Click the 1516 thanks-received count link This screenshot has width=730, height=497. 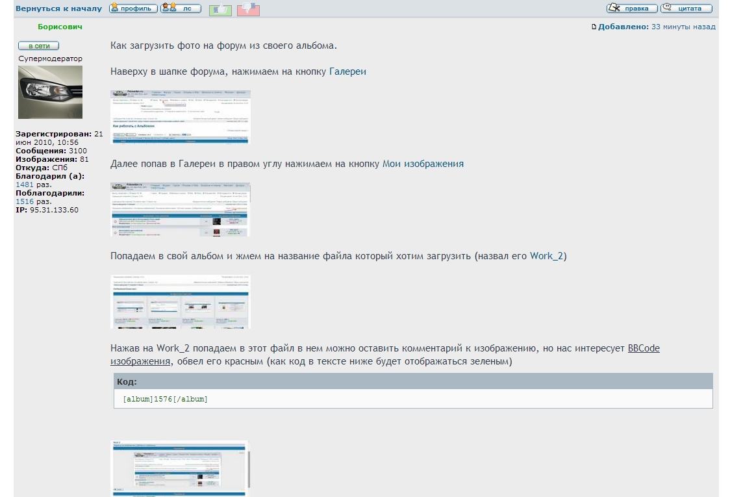tap(25, 201)
